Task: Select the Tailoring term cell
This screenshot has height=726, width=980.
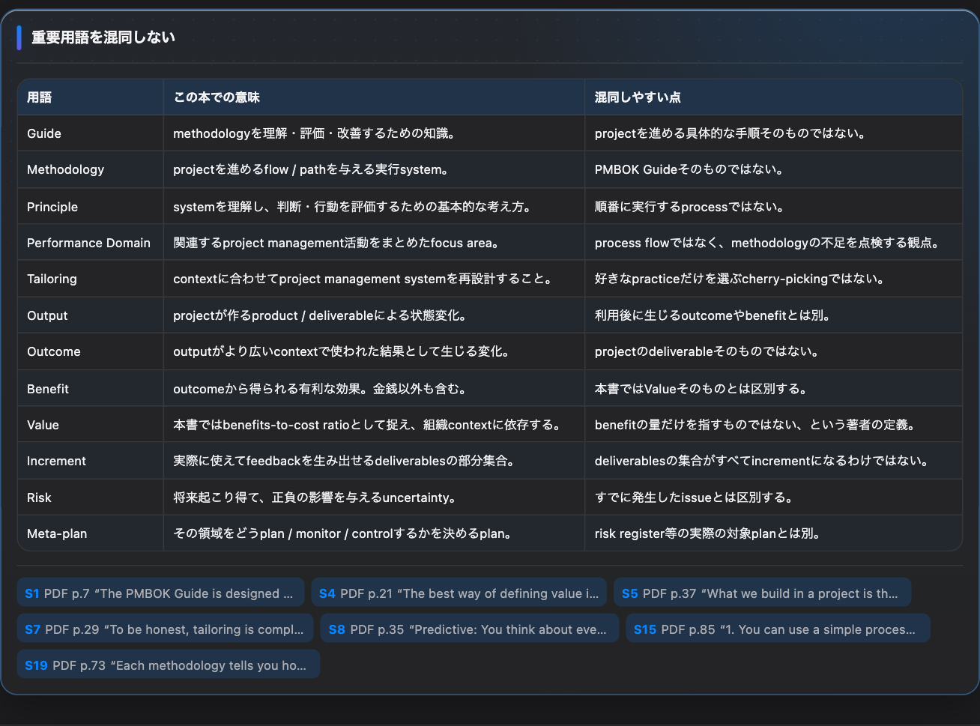Action: tap(91, 279)
